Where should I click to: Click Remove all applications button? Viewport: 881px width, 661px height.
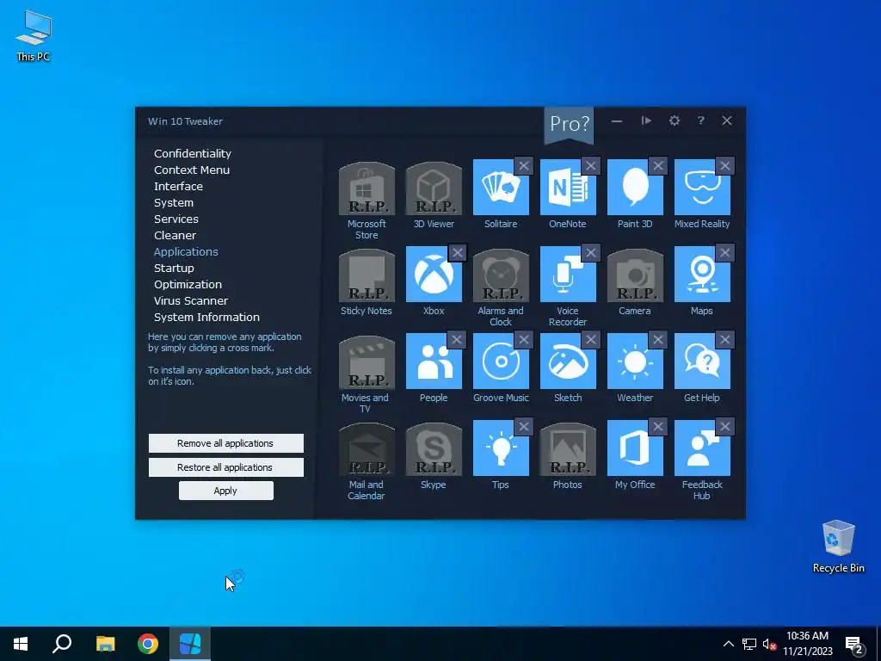(x=226, y=443)
